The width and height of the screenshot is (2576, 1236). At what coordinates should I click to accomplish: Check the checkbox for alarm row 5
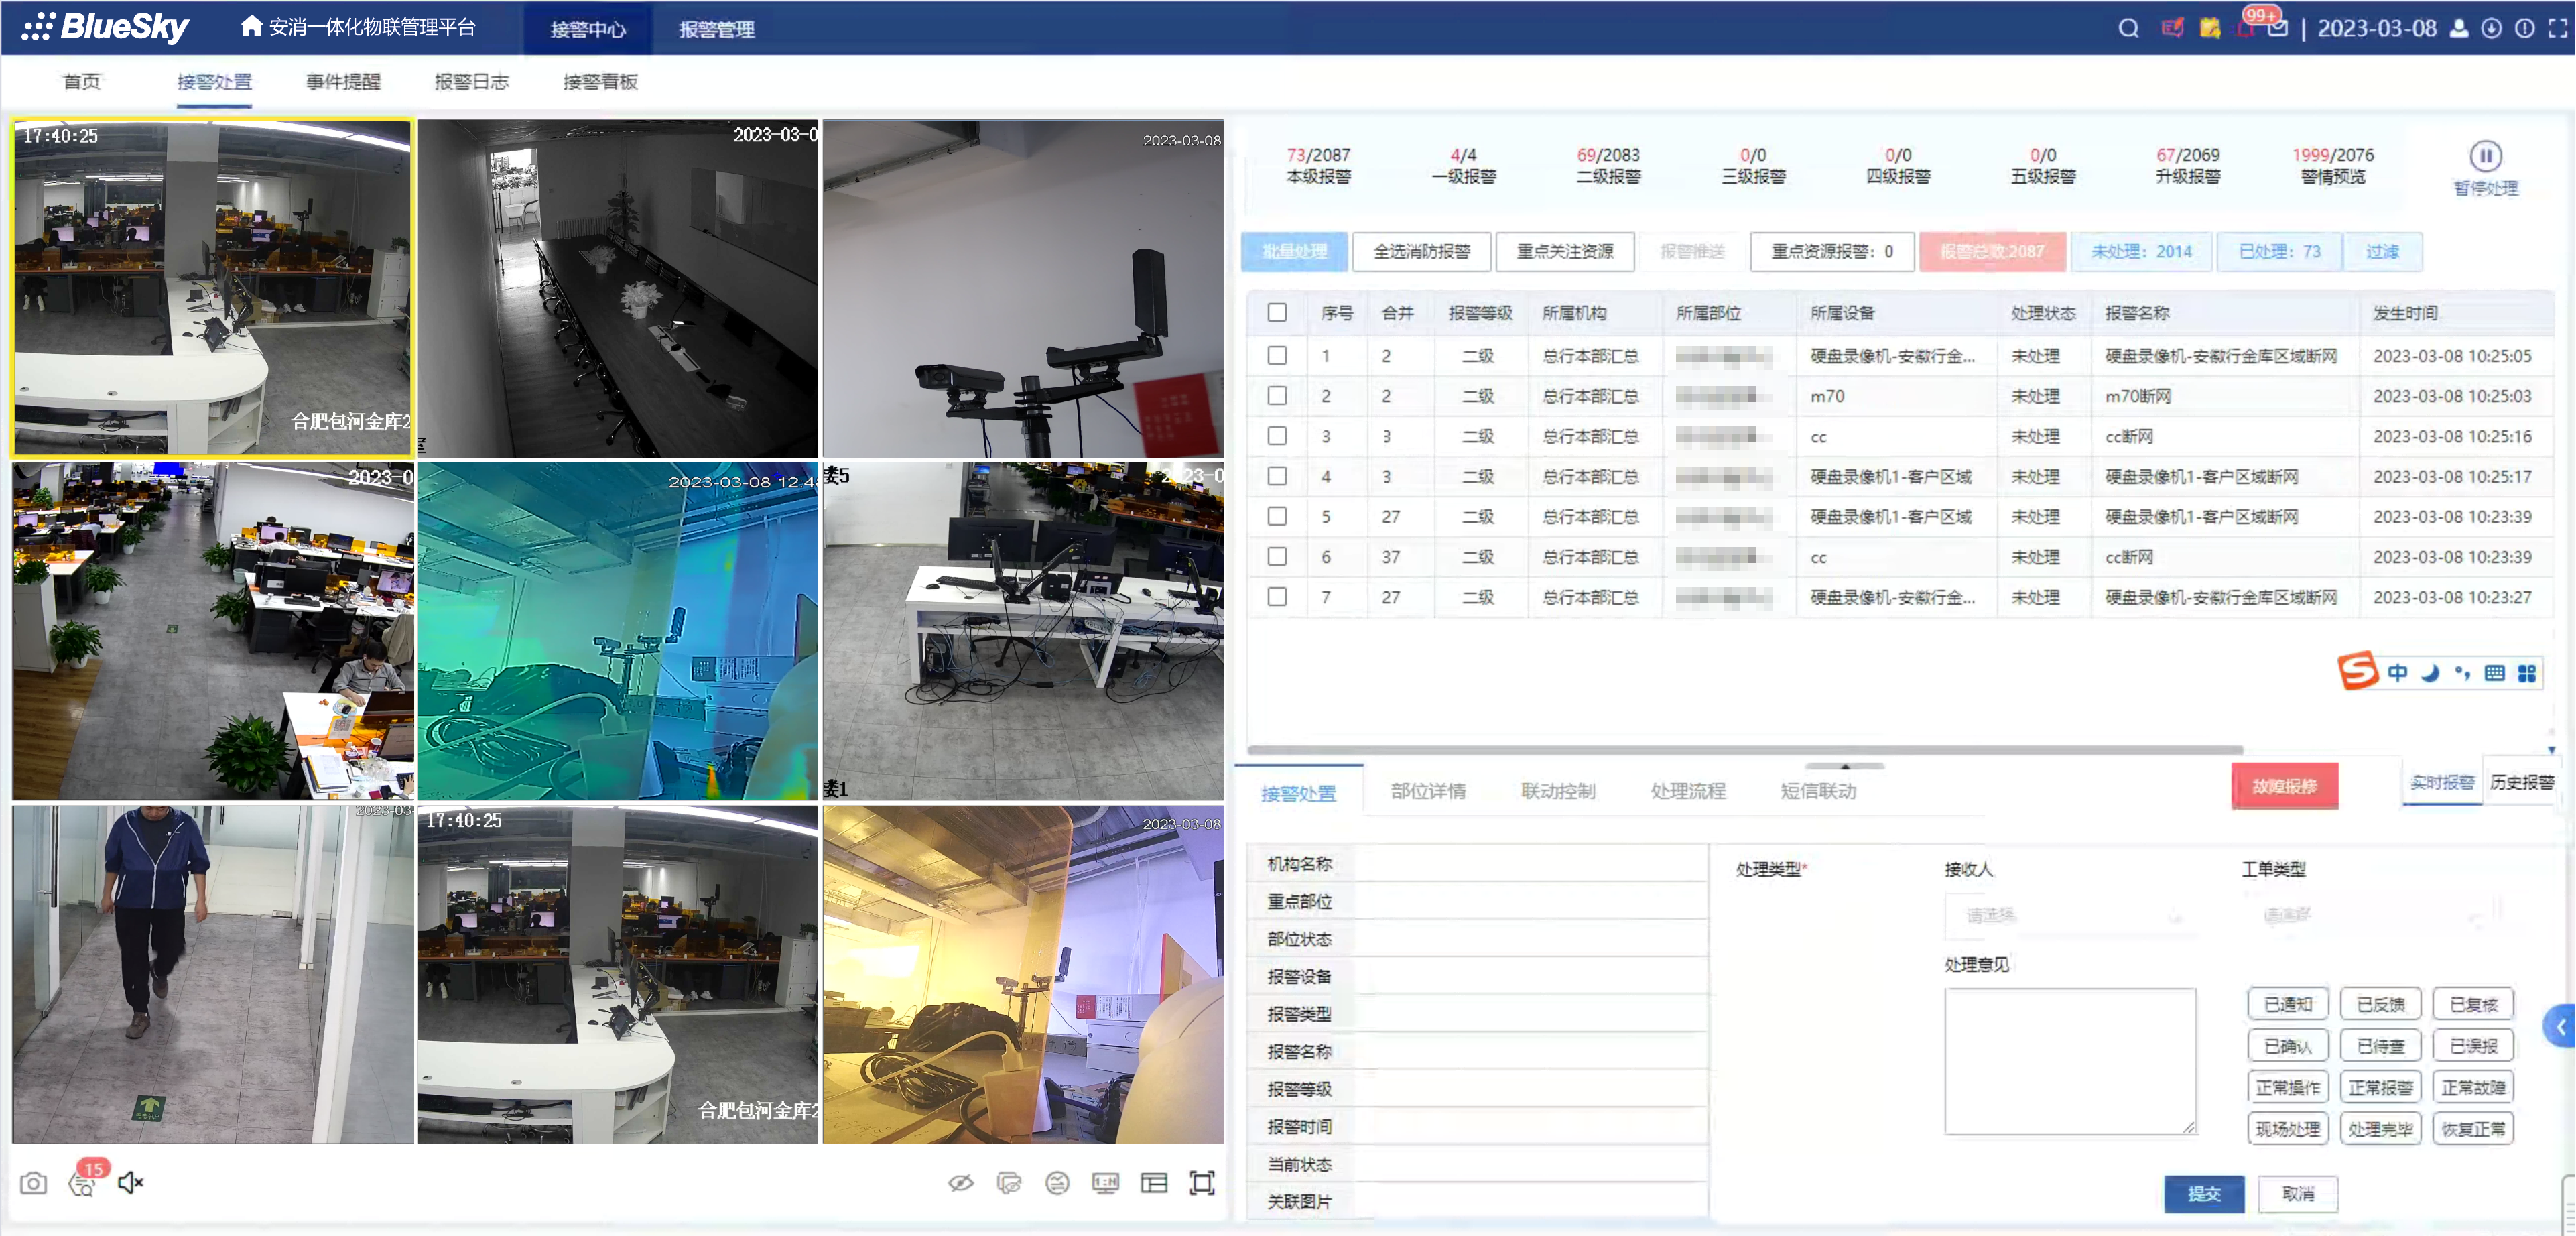click(1277, 516)
